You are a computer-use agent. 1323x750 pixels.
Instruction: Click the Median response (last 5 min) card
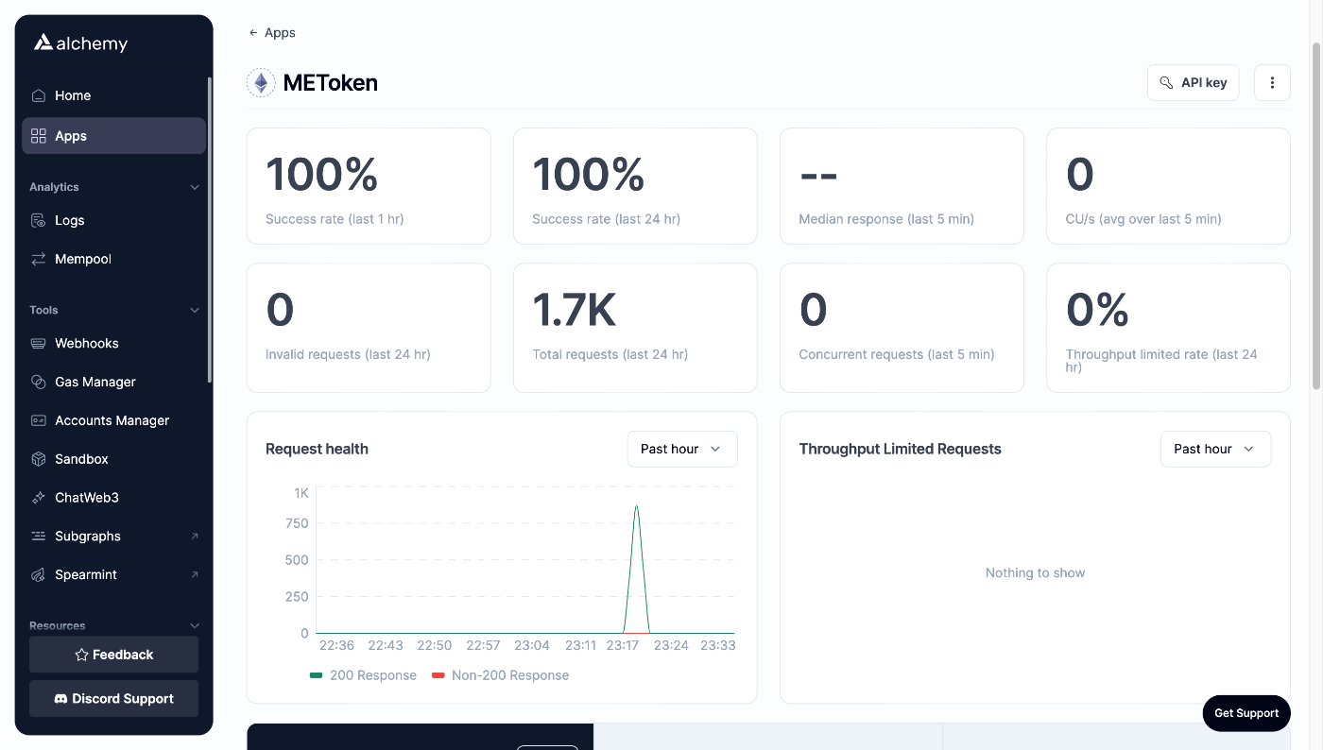coord(902,186)
